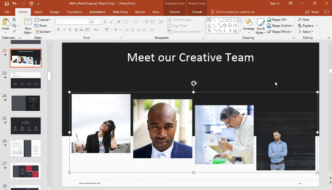Toggle Bold formatting
The width and height of the screenshot is (332, 190).
[59, 30]
